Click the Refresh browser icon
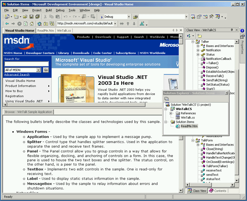The height and width of the screenshot is (201, 247). pyautogui.click(x=25, y=24)
